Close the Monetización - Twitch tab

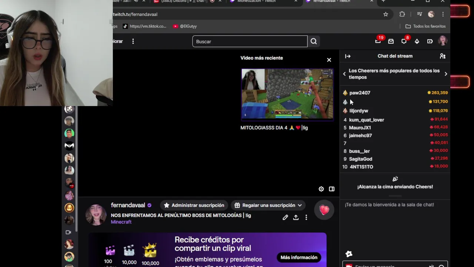point(296,1)
